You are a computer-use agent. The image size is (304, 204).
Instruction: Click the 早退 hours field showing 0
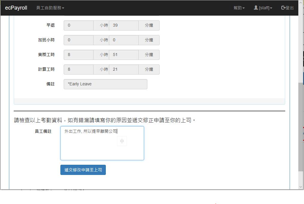(79, 25)
